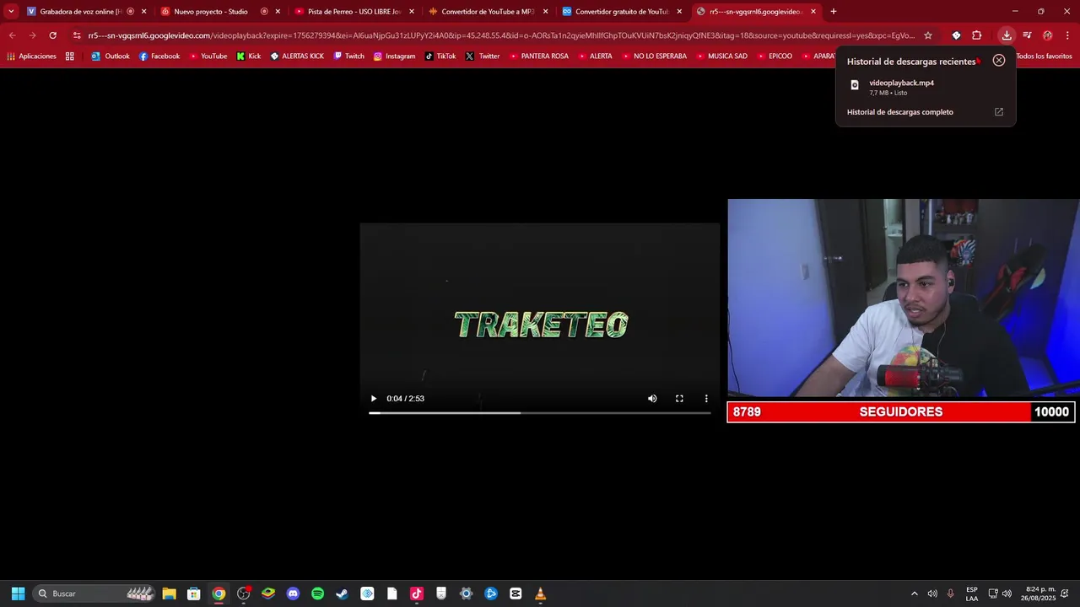The image size is (1080, 607).
Task: Open Historial de descargas completo
Action: click(x=900, y=112)
